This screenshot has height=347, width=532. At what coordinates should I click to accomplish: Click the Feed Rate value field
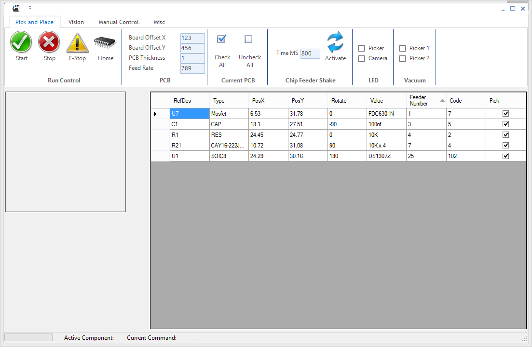(192, 68)
